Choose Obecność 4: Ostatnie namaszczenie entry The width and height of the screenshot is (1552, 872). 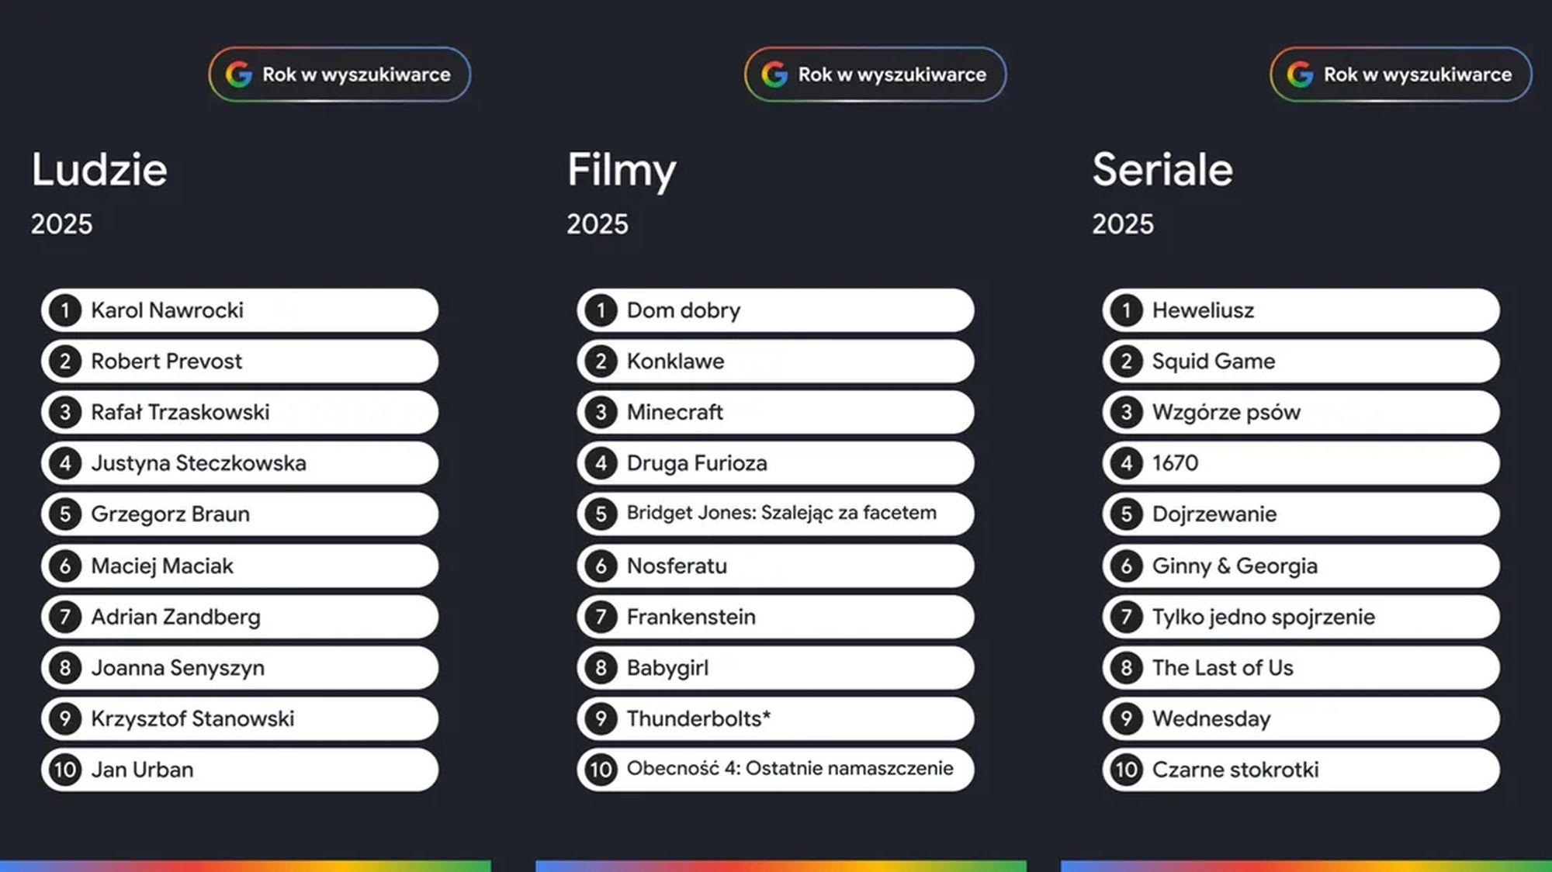pos(775,770)
